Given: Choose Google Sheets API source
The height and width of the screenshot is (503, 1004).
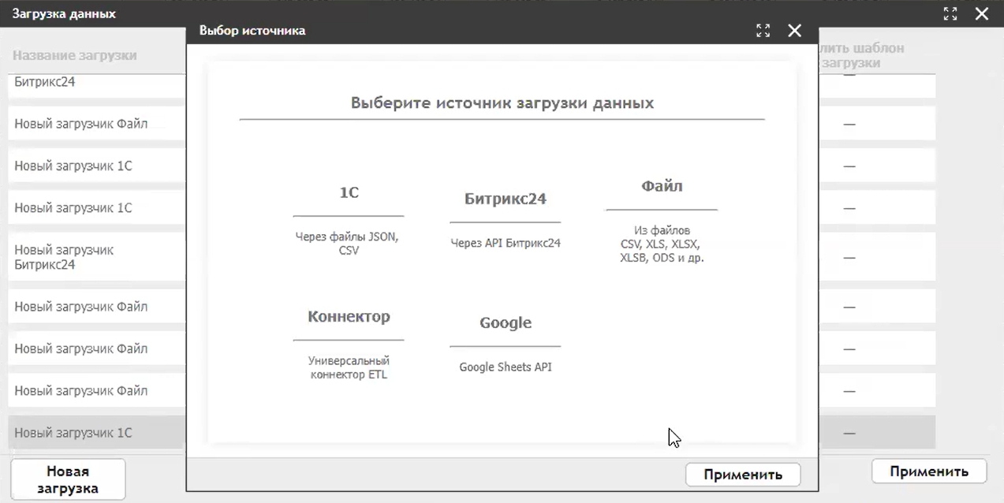Looking at the screenshot, I should pyautogui.click(x=506, y=345).
